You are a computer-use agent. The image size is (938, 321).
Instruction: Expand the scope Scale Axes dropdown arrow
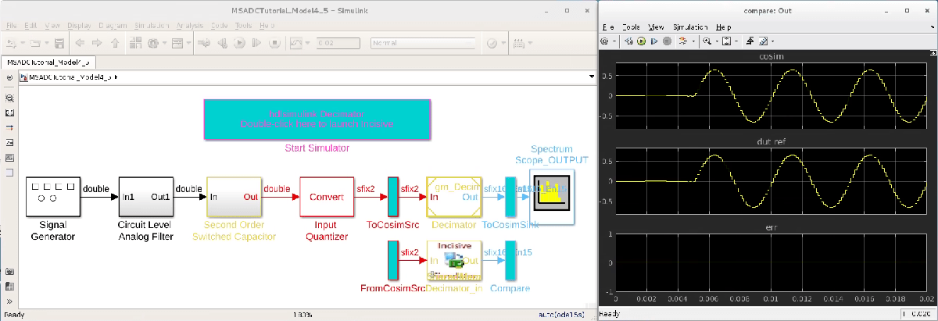(x=736, y=41)
